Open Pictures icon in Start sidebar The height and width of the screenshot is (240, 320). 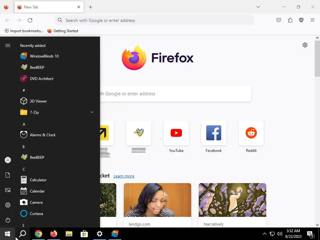[8, 190]
